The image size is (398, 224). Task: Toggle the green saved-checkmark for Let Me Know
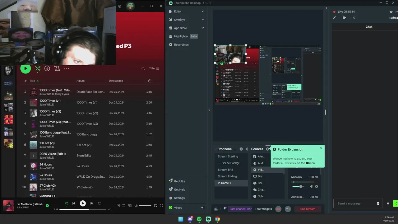[47, 206]
